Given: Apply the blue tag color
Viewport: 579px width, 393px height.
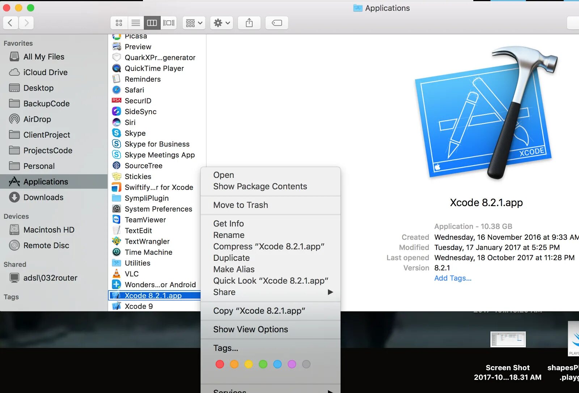Looking at the screenshot, I should tap(278, 364).
